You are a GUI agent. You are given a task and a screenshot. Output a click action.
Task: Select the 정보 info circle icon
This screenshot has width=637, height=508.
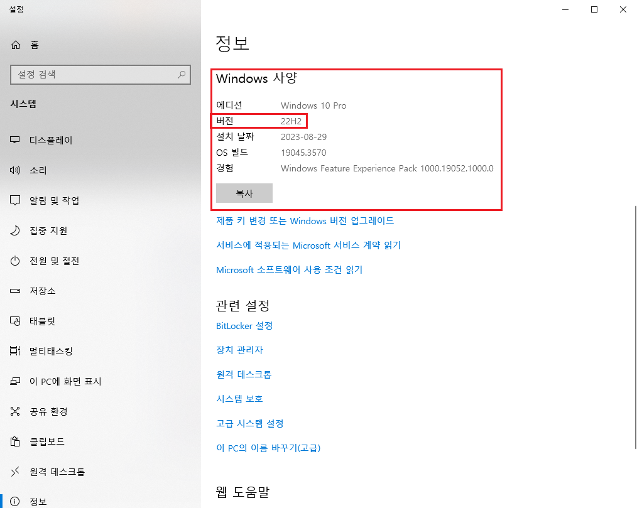coord(15,502)
